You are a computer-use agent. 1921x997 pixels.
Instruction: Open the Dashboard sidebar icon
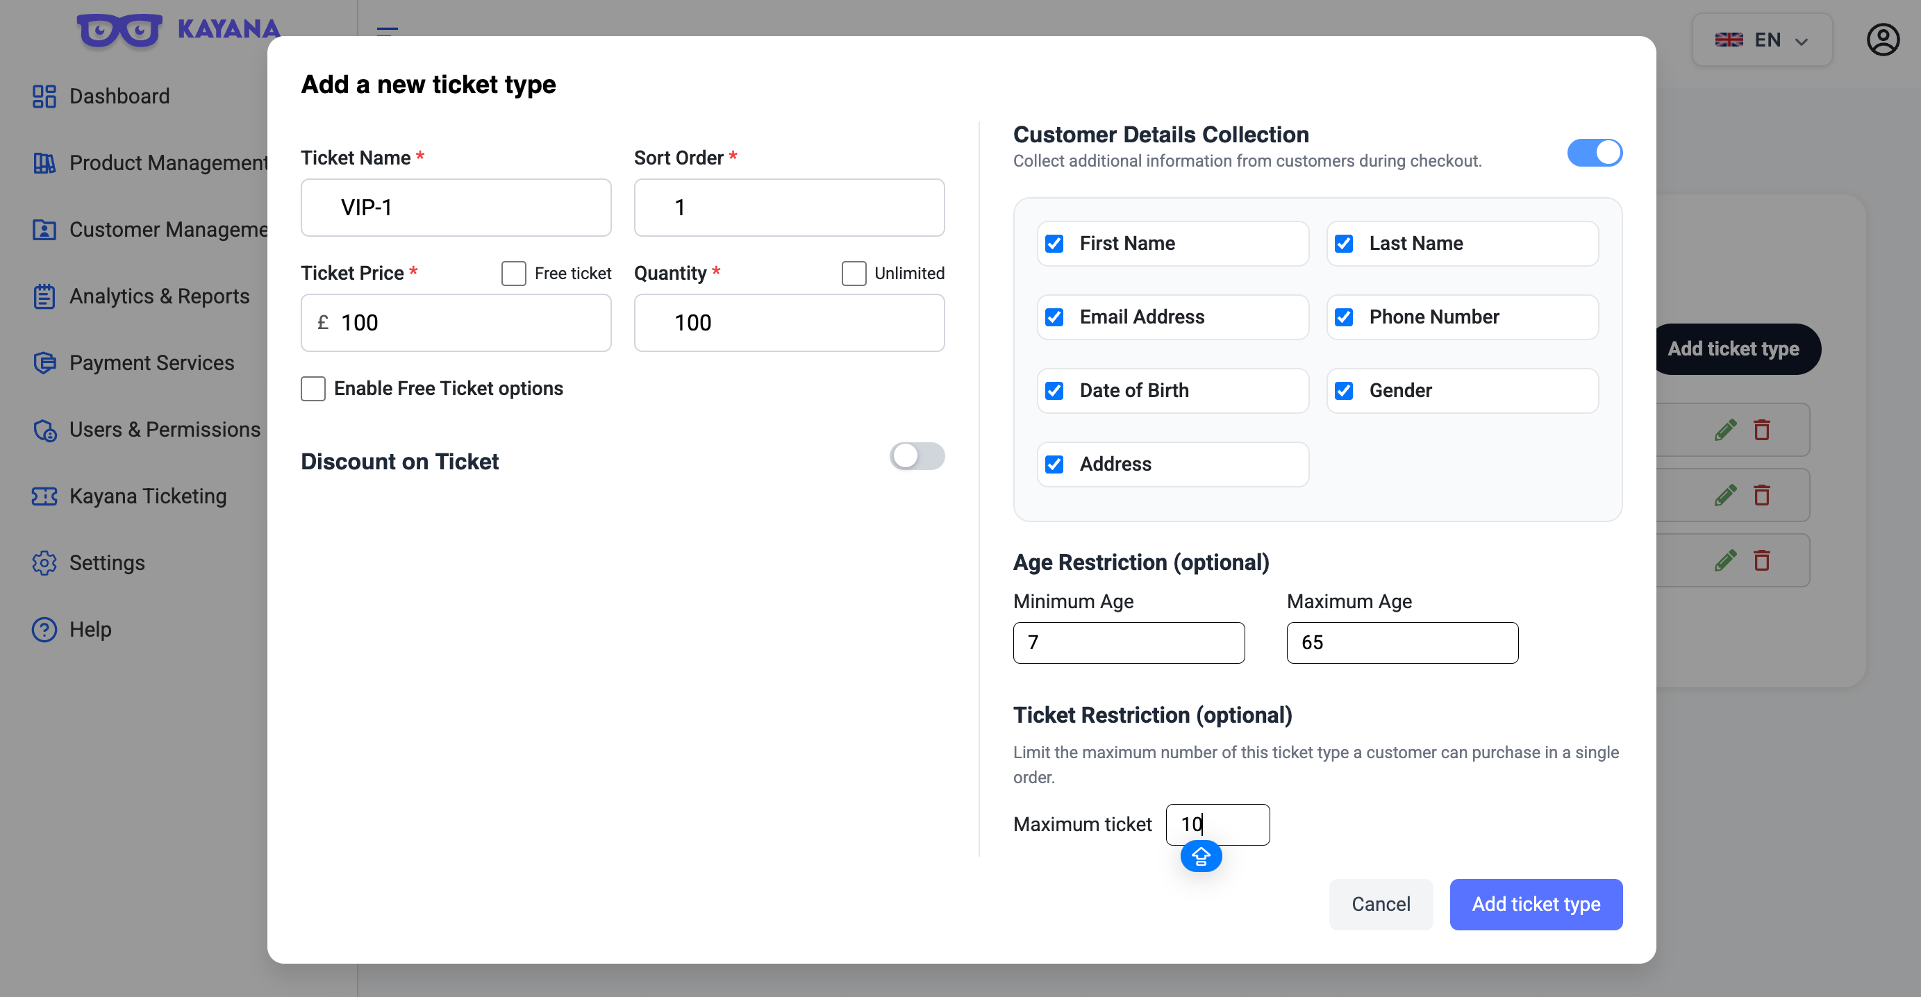click(44, 97)
